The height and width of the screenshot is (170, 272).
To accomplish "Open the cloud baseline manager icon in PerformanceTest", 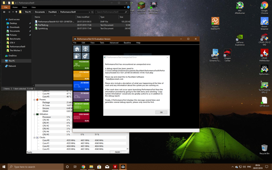I will click(x=77, y=56).
